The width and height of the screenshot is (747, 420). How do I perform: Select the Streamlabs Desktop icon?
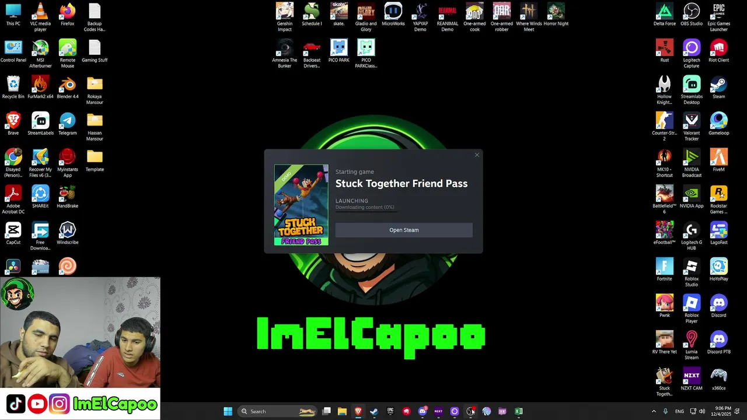[692, 90]
